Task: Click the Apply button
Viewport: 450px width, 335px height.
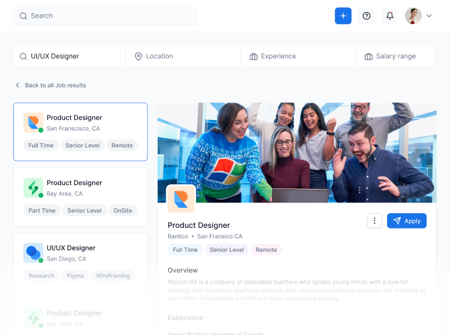Action: pyautogui.click(x=406, y=221)
